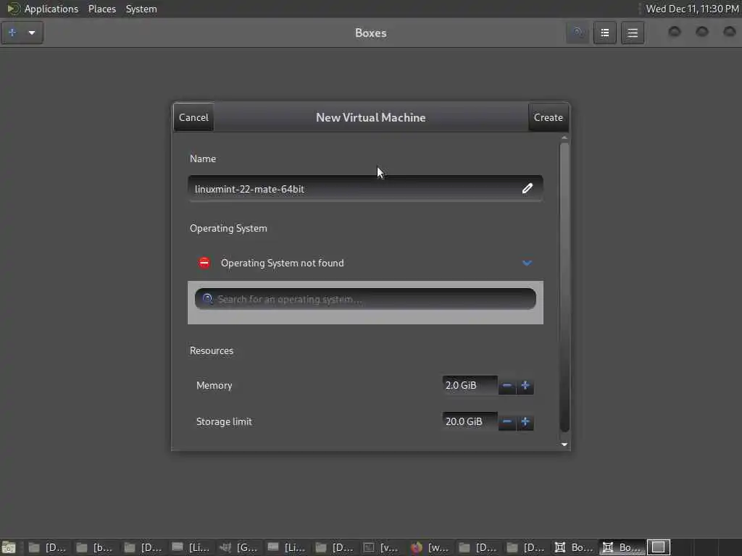Switch to the [G... taskbar window

point(238,547)
